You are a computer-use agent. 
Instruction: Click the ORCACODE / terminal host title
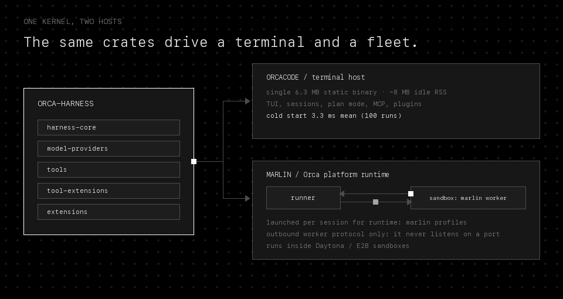316,77
